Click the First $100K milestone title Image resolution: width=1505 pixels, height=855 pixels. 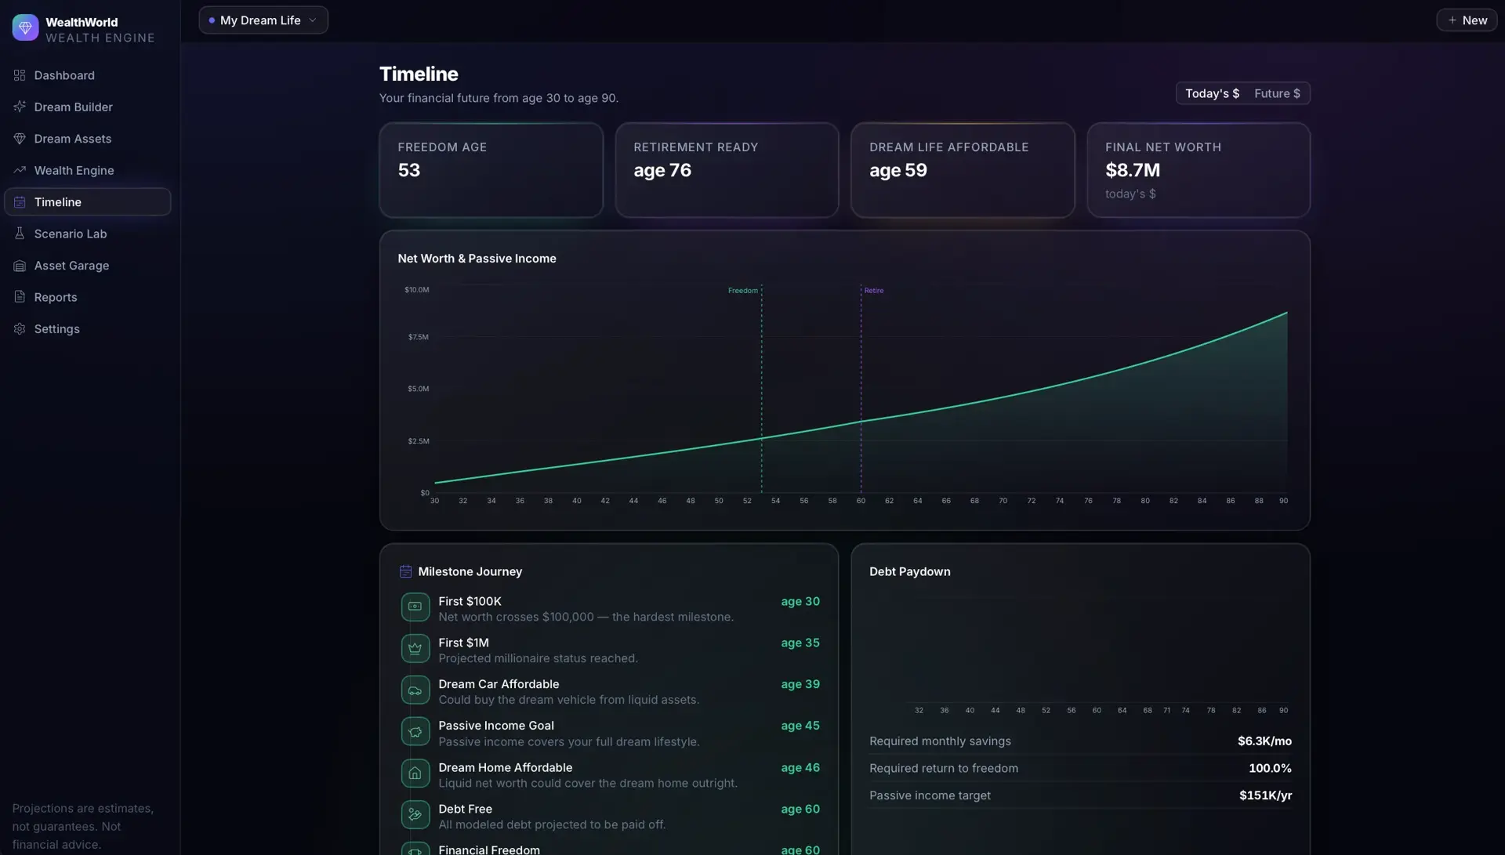pos(470,601)
